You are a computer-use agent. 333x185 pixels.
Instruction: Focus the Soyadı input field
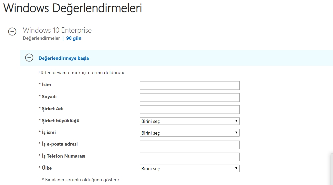point(189,98)
